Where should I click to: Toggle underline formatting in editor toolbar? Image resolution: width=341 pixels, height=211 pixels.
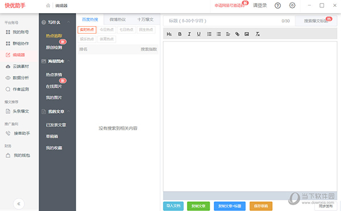[198, 34]
